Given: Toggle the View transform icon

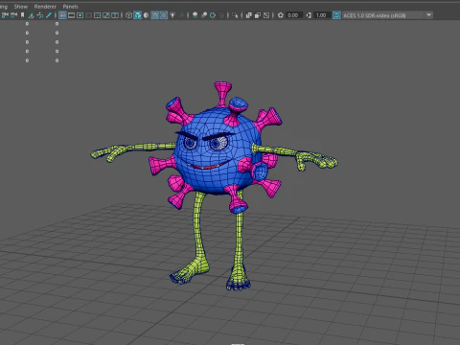Looking at the screenshot, I should pyautogui.click(x=336, y=15).
